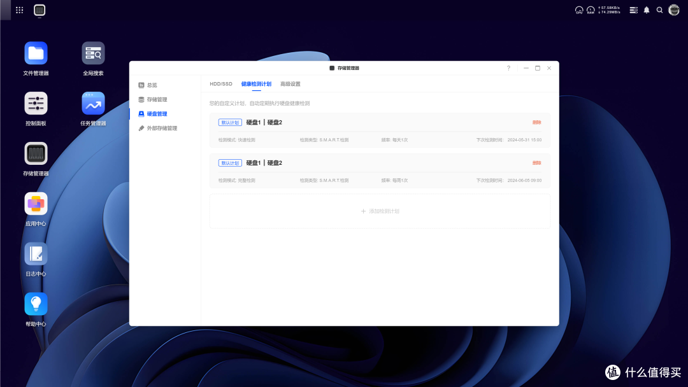The image size is (688, 387).
Task: Open the app launcher grid icon
Action: [19, 10]
